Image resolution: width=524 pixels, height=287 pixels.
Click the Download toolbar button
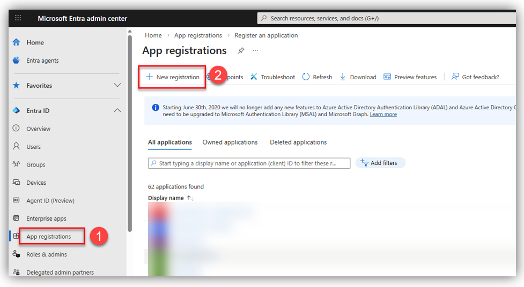tap(358, 77)
